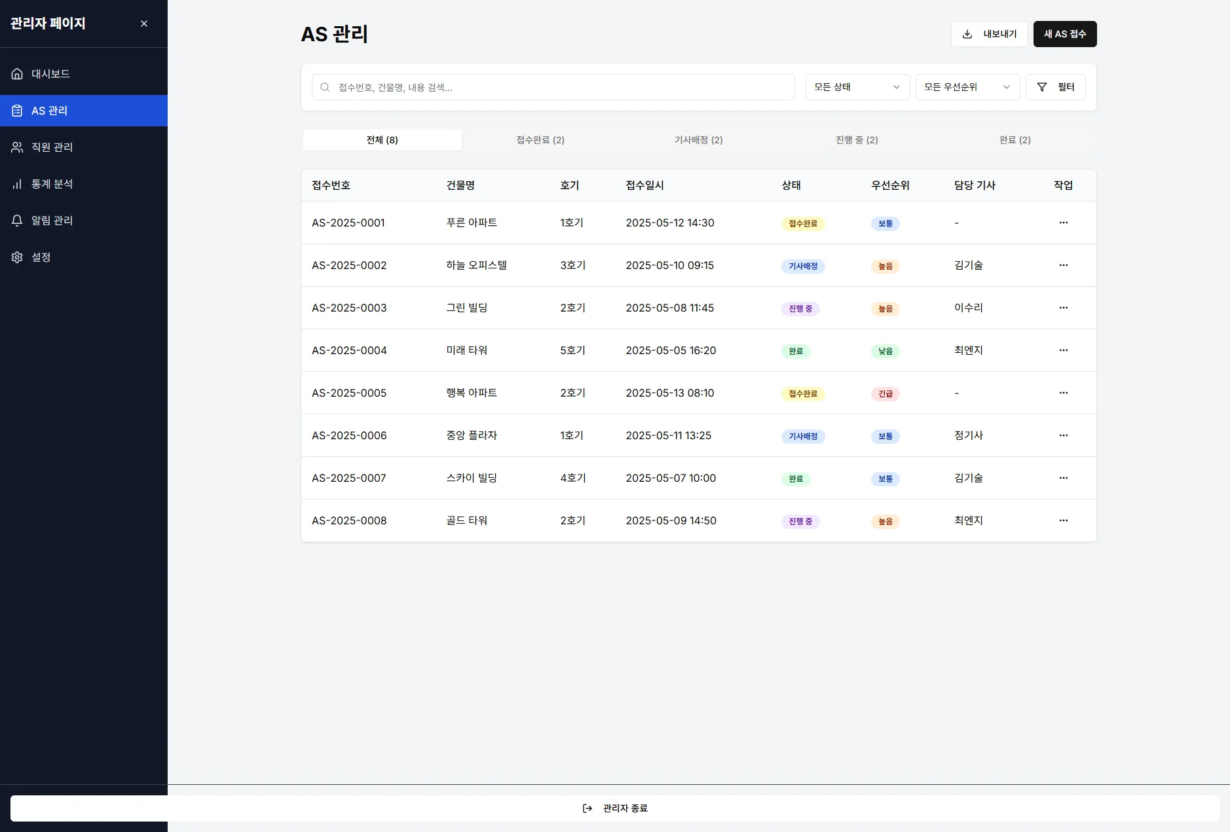Click the 새 AS 접수 button

click(x=1065, y=34)
